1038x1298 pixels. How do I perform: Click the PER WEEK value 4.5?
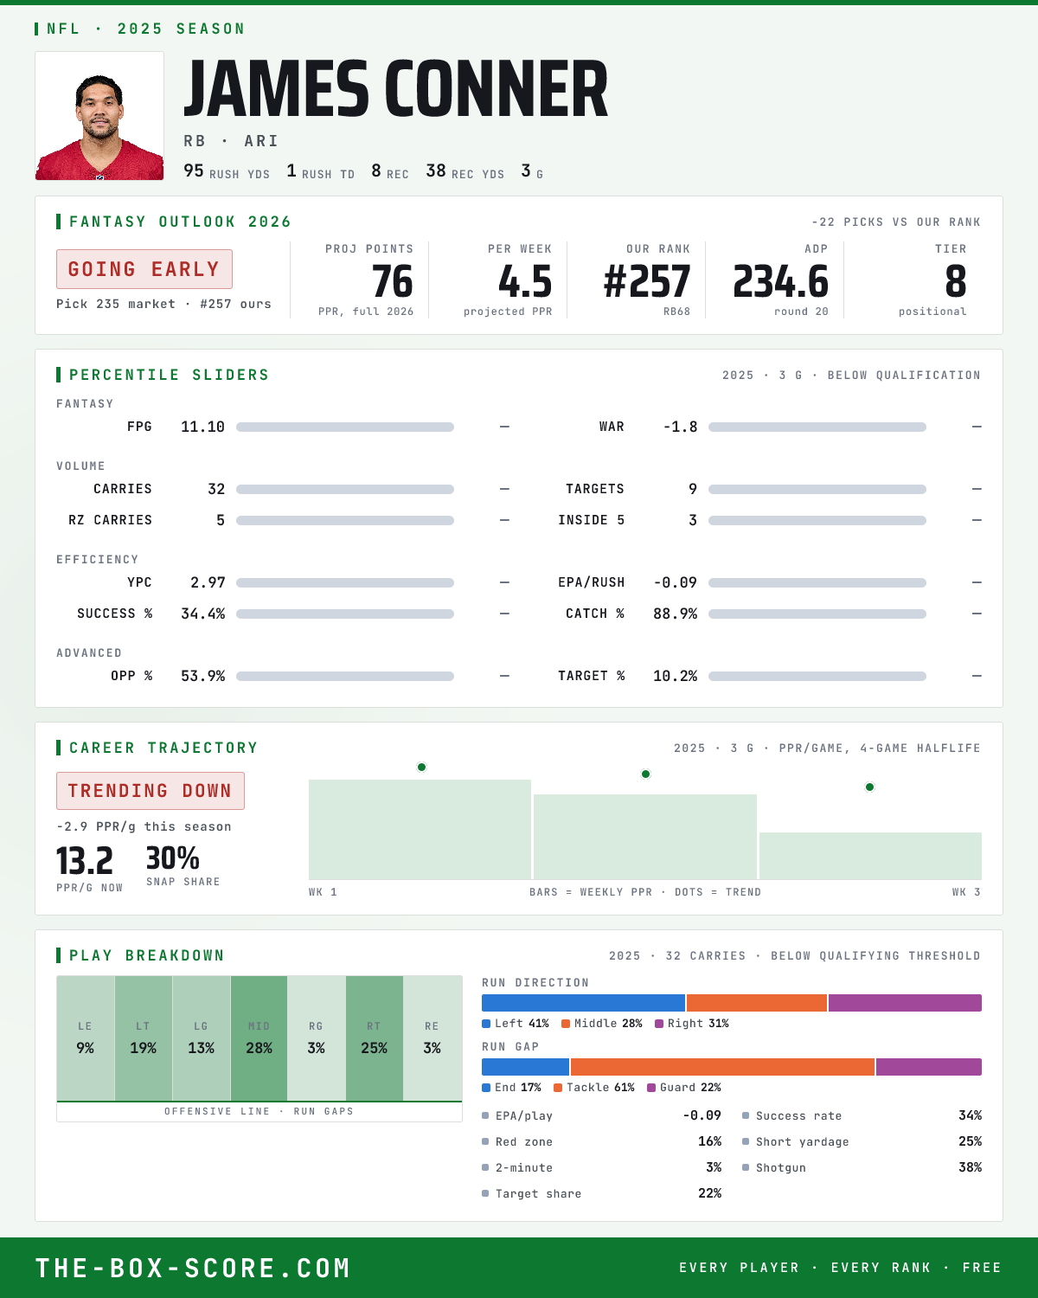525,282
